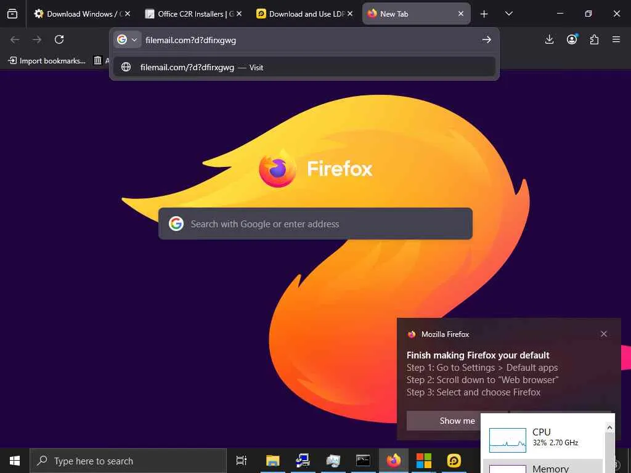Image resolution: width=631 pixels, height=473 pixels.
Task: Open a new tab with plus button
Action: [x=484, y=14]
